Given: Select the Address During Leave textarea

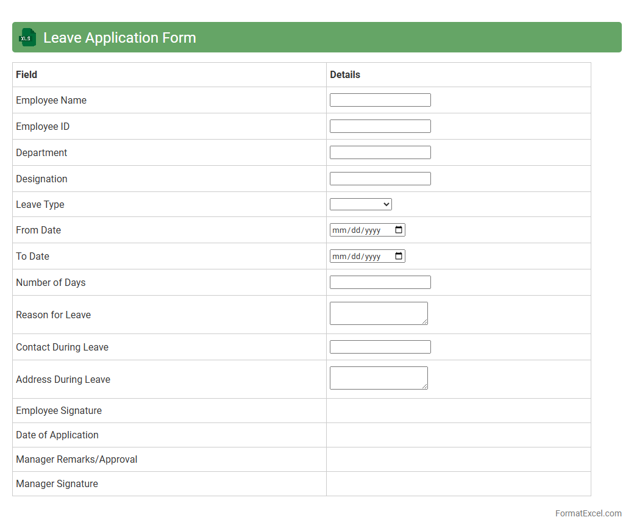Looking at the screenshot, I should click(x=378, y=377).
